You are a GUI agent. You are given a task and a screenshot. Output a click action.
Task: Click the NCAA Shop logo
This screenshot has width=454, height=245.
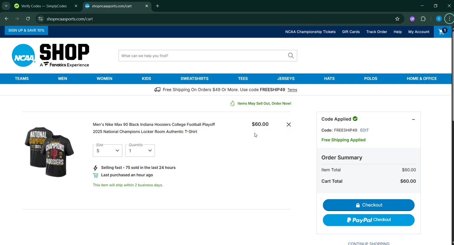(x=50, y=55)
